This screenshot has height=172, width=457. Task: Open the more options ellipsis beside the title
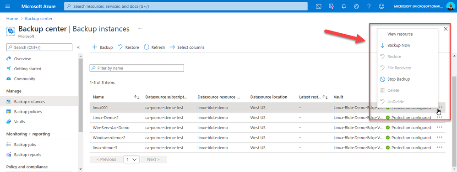(x=140, y=29)
